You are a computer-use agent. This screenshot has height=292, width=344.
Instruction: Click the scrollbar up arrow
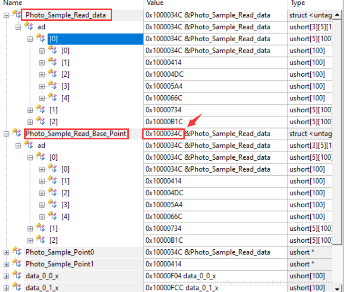tap(337, 15)
